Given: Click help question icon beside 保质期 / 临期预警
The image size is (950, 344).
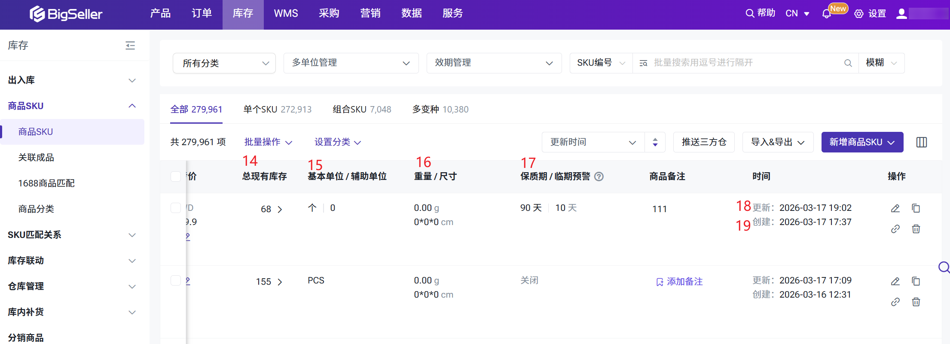Looking at the screenshot, I should [599, 177].
